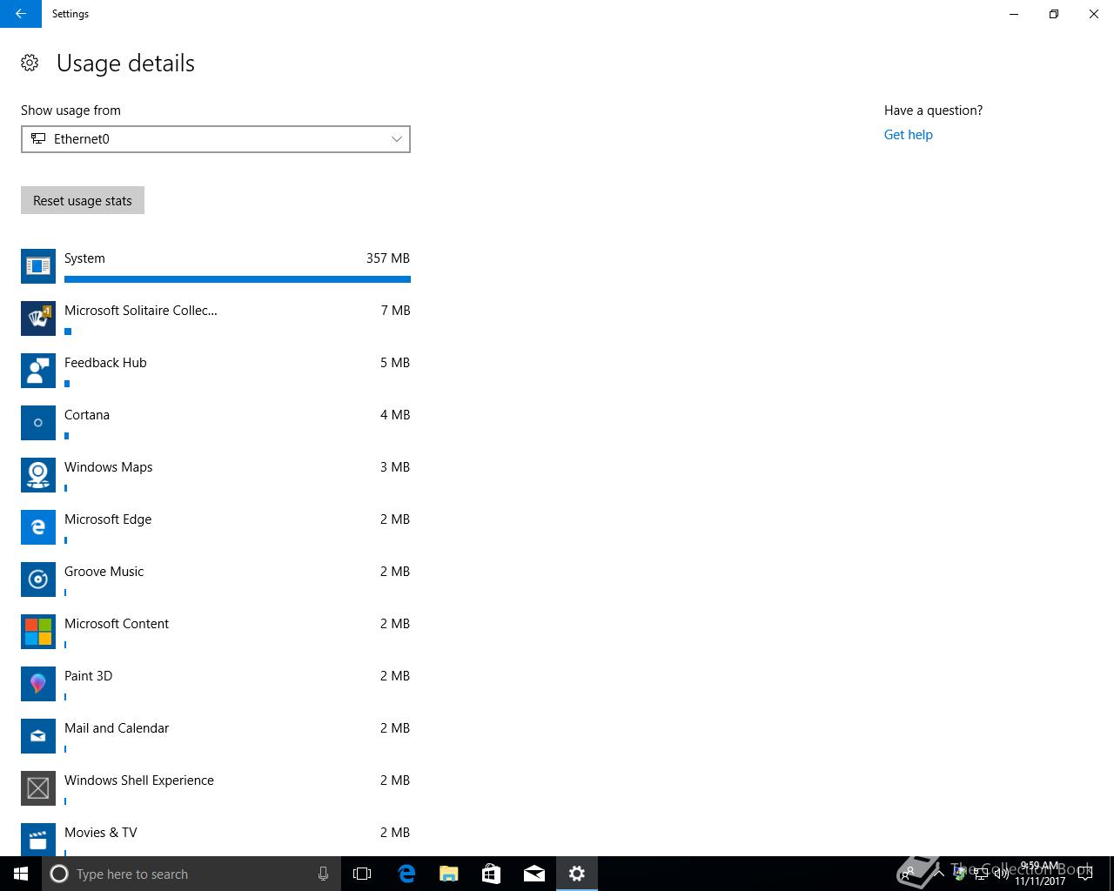Image resolution: width=1114 pixels, height=891 pixels.
Task: Select the Groove Music label
Action: pyautogui.click(x=104, y=572)
